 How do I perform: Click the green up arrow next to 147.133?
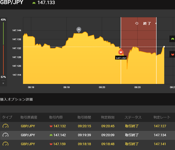pos(34,3)
